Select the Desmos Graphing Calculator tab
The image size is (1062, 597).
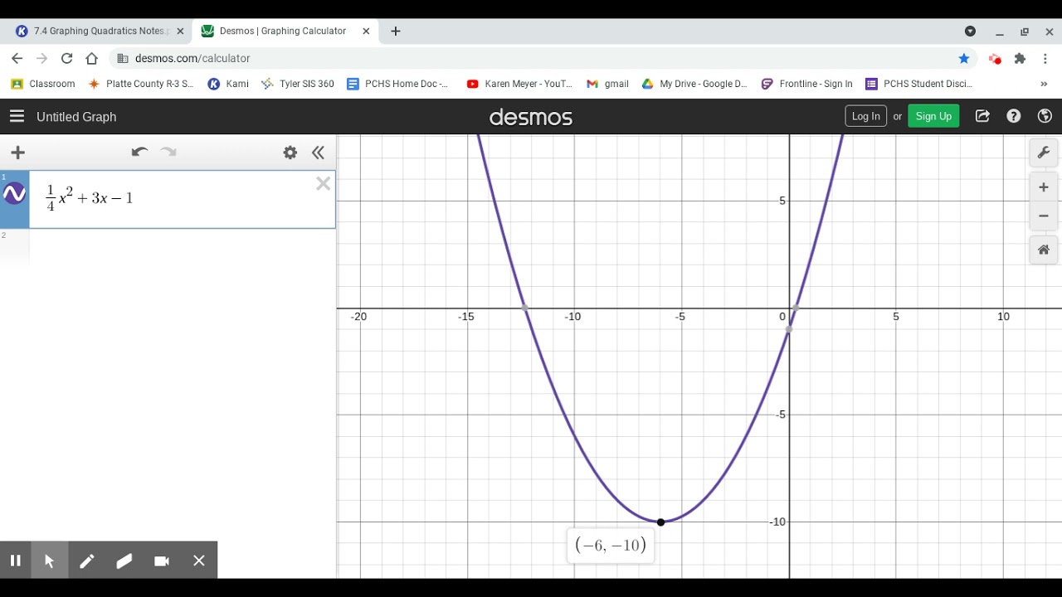(282, 31)
